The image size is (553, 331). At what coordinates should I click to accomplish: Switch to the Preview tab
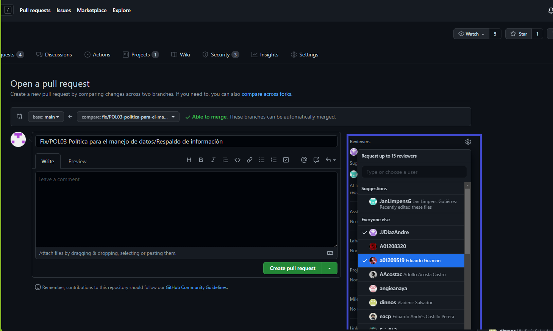pos(78,161)
